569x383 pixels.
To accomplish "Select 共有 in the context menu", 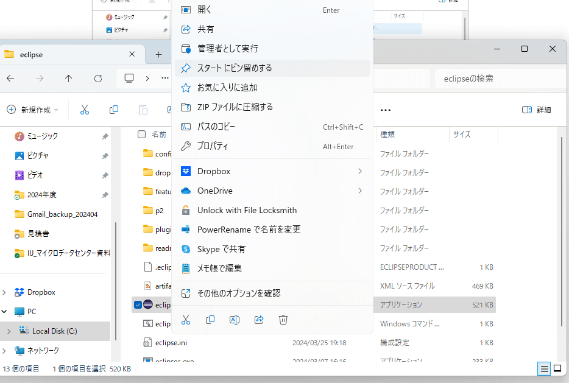I will click(x=272, y=29).
